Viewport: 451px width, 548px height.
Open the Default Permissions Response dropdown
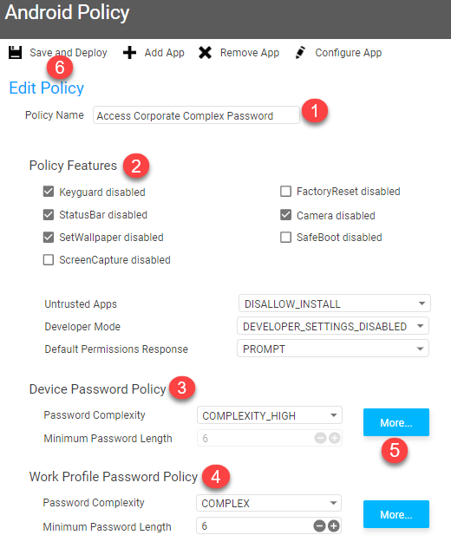333,349
